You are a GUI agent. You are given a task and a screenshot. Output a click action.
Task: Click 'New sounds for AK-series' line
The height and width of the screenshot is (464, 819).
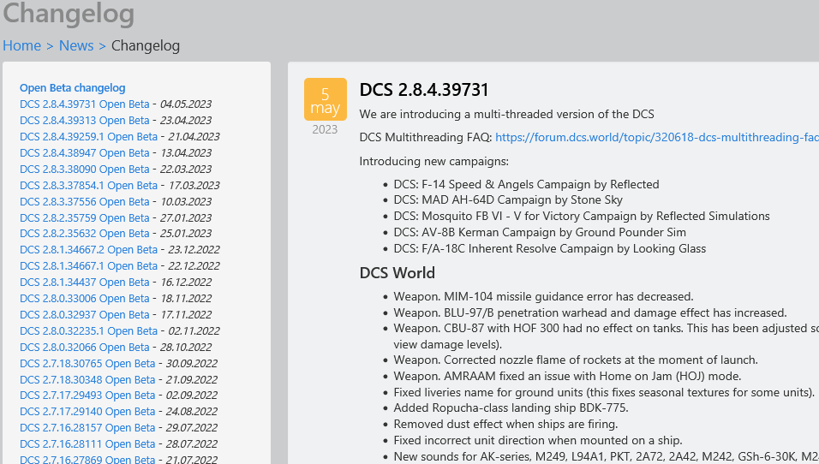coord(606,456)
